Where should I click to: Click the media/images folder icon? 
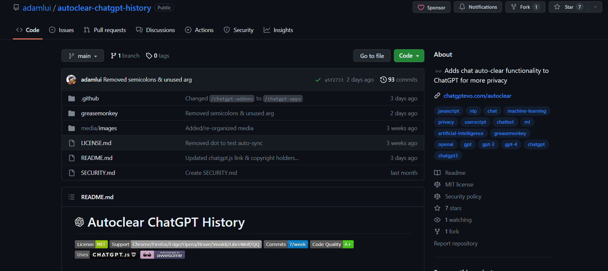point(72,128)
